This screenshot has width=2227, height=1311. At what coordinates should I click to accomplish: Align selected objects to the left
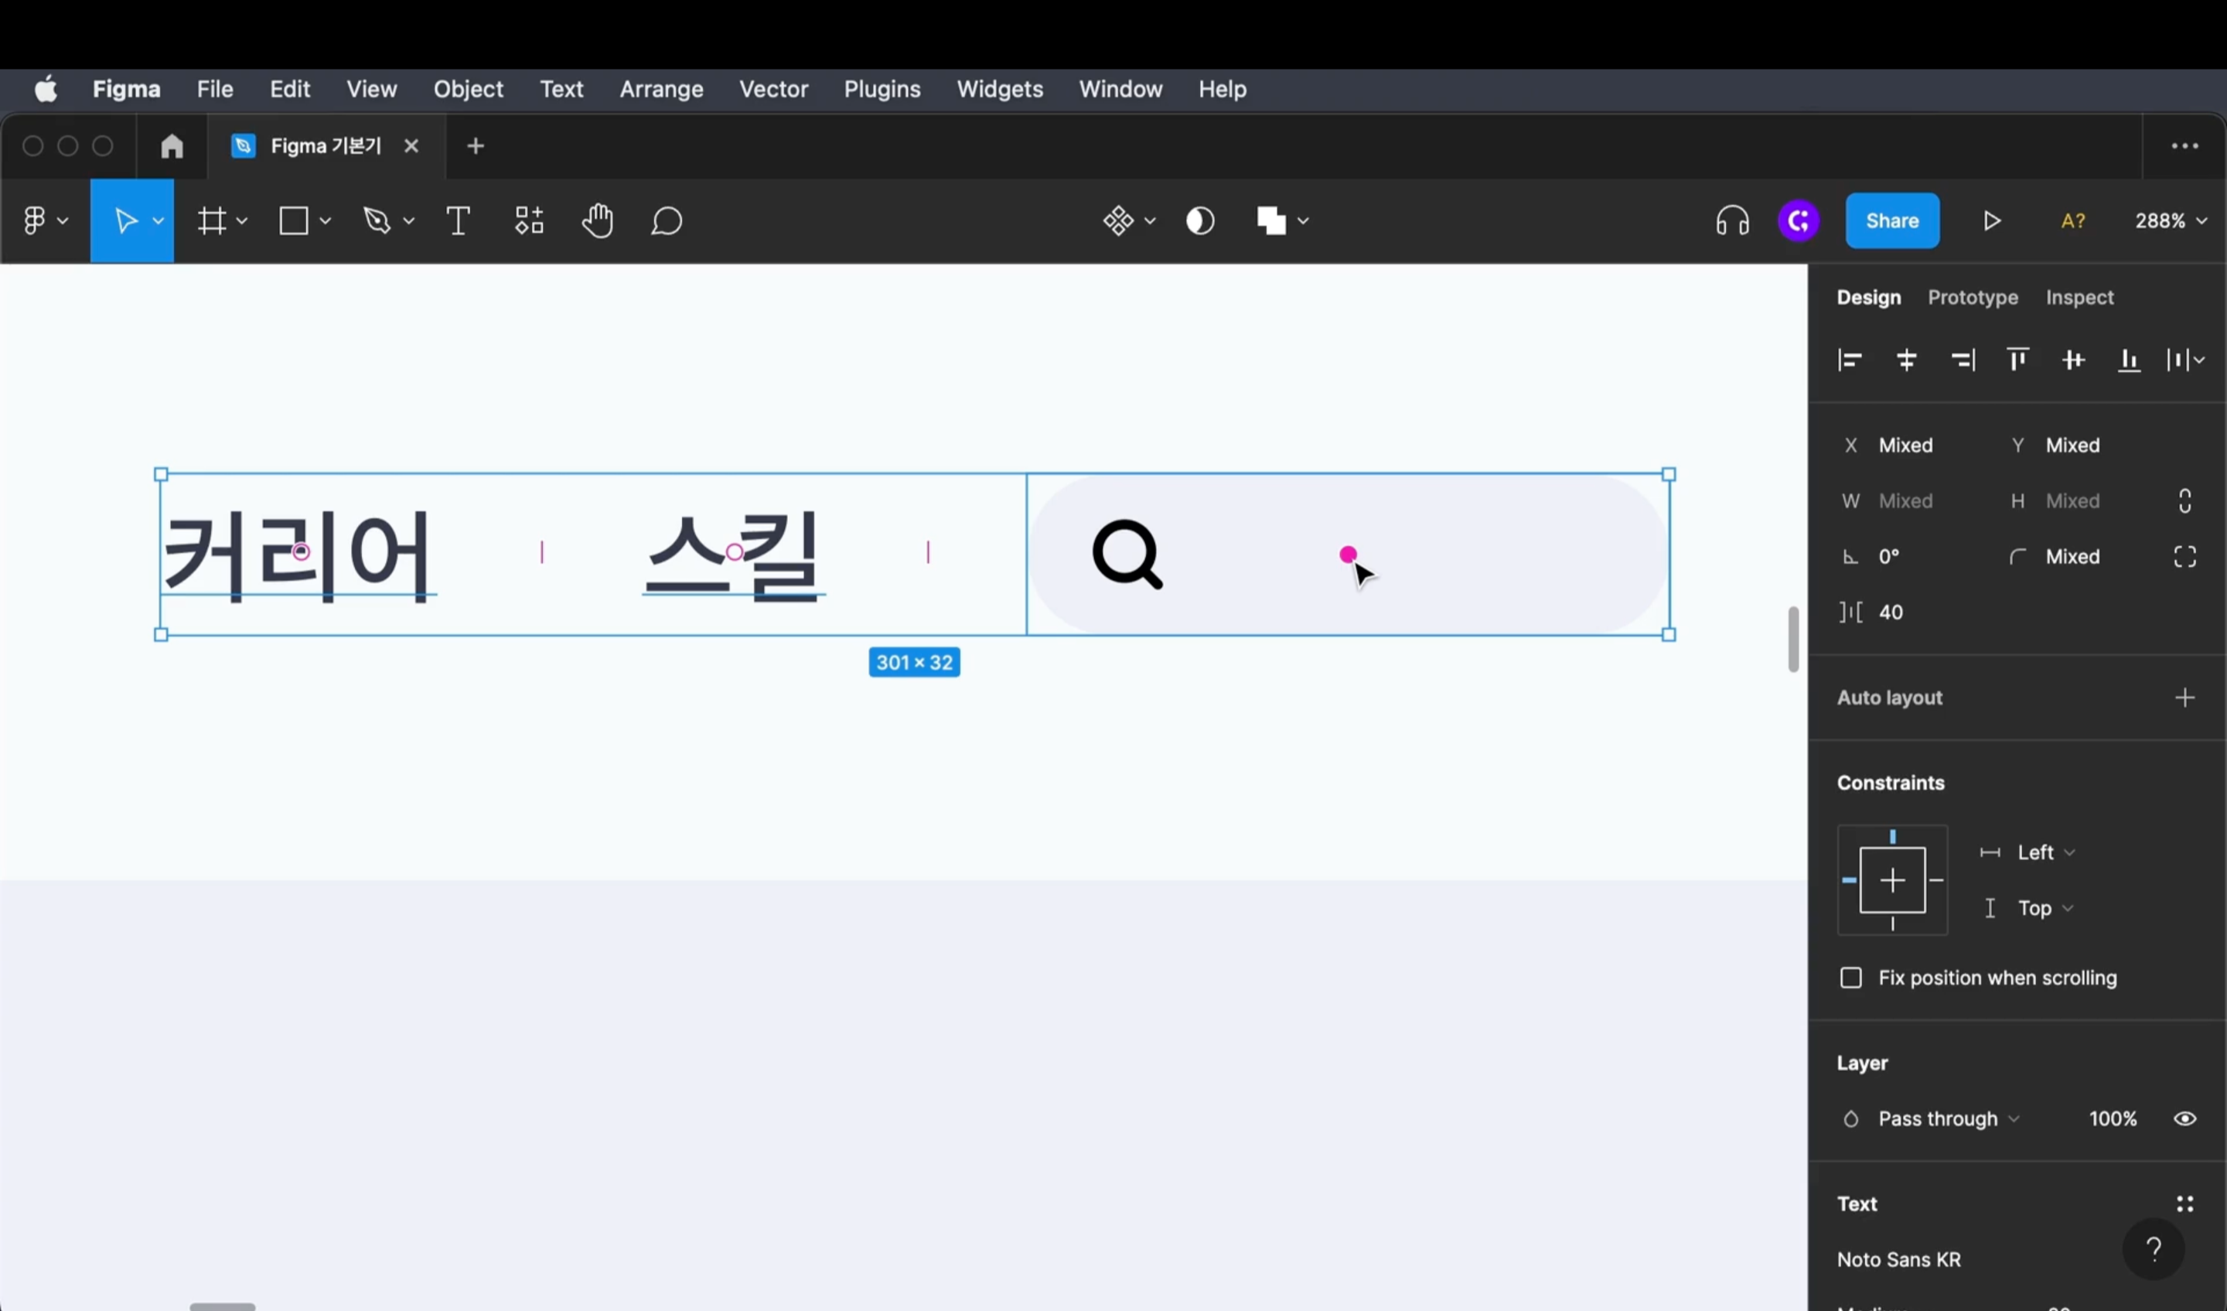pos(1849,359)
